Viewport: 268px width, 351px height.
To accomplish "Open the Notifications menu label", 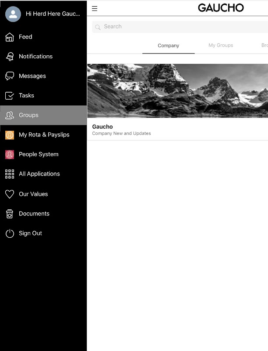I will (x=36, y=57).
